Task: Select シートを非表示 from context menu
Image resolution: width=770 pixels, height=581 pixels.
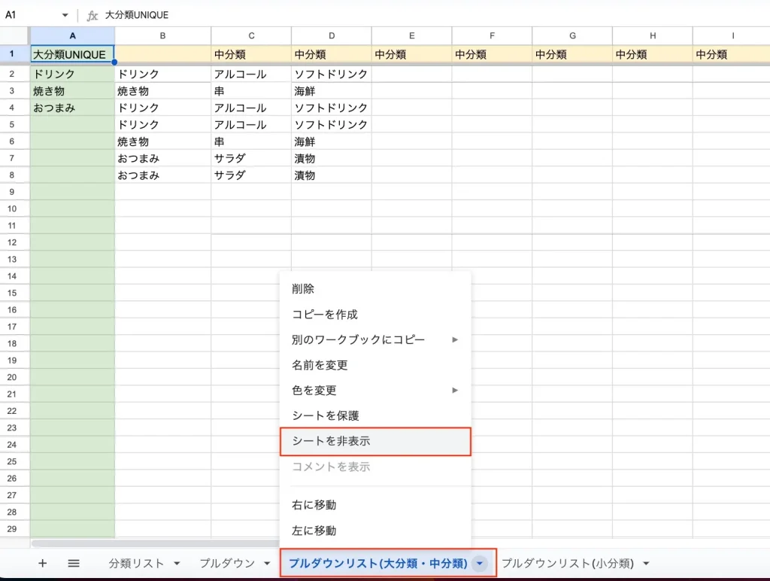Action: coord(374,442)
